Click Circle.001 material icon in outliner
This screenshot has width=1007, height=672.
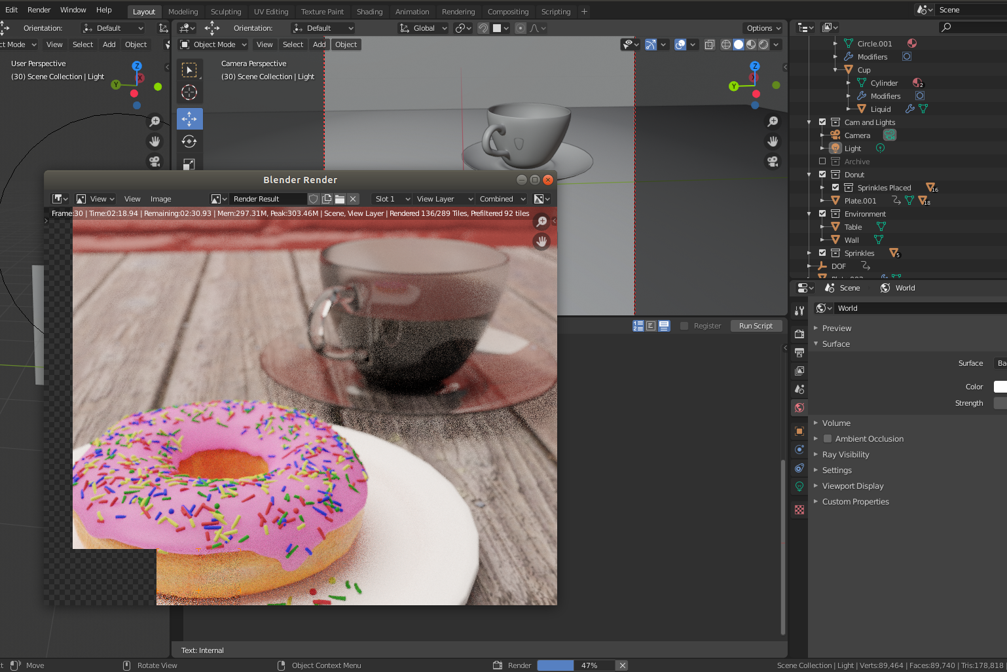pyautogui.click(x=911, y=43)
